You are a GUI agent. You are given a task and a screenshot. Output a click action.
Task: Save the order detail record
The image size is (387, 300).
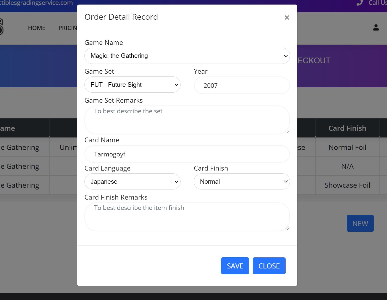coord(235,266)
